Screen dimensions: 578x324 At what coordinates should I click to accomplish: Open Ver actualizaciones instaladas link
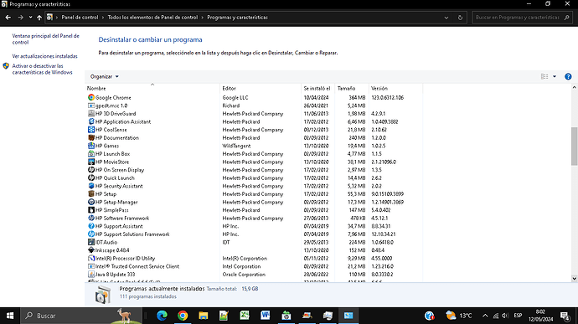44,56
